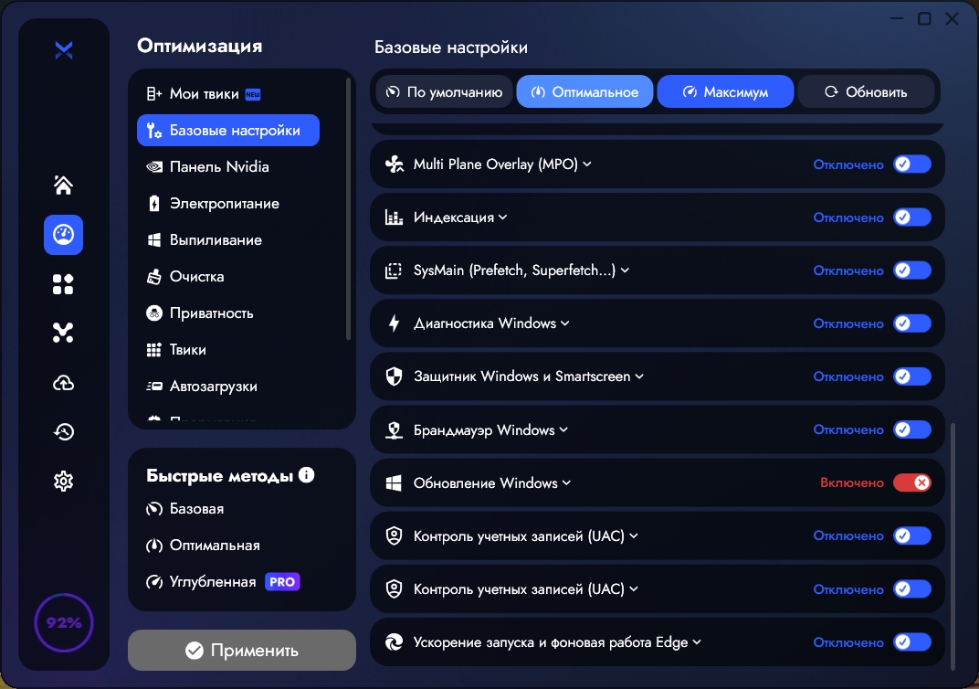Viewport: 979px width, 689px height.
Task: Click the Диагностика Windows lightning icon
Action: click(394, 323)
